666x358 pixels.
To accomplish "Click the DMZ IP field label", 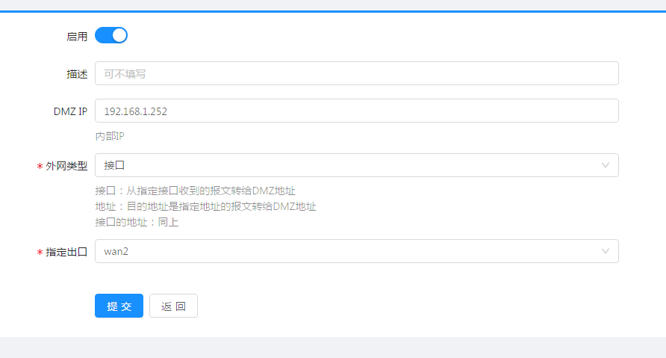I will point(70,111).
